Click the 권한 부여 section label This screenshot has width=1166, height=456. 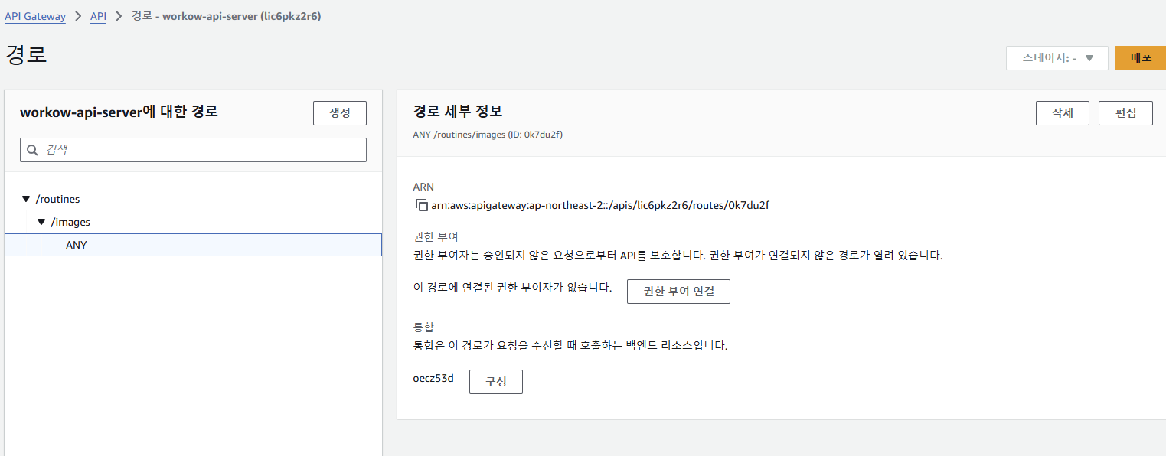pos(436,236)
